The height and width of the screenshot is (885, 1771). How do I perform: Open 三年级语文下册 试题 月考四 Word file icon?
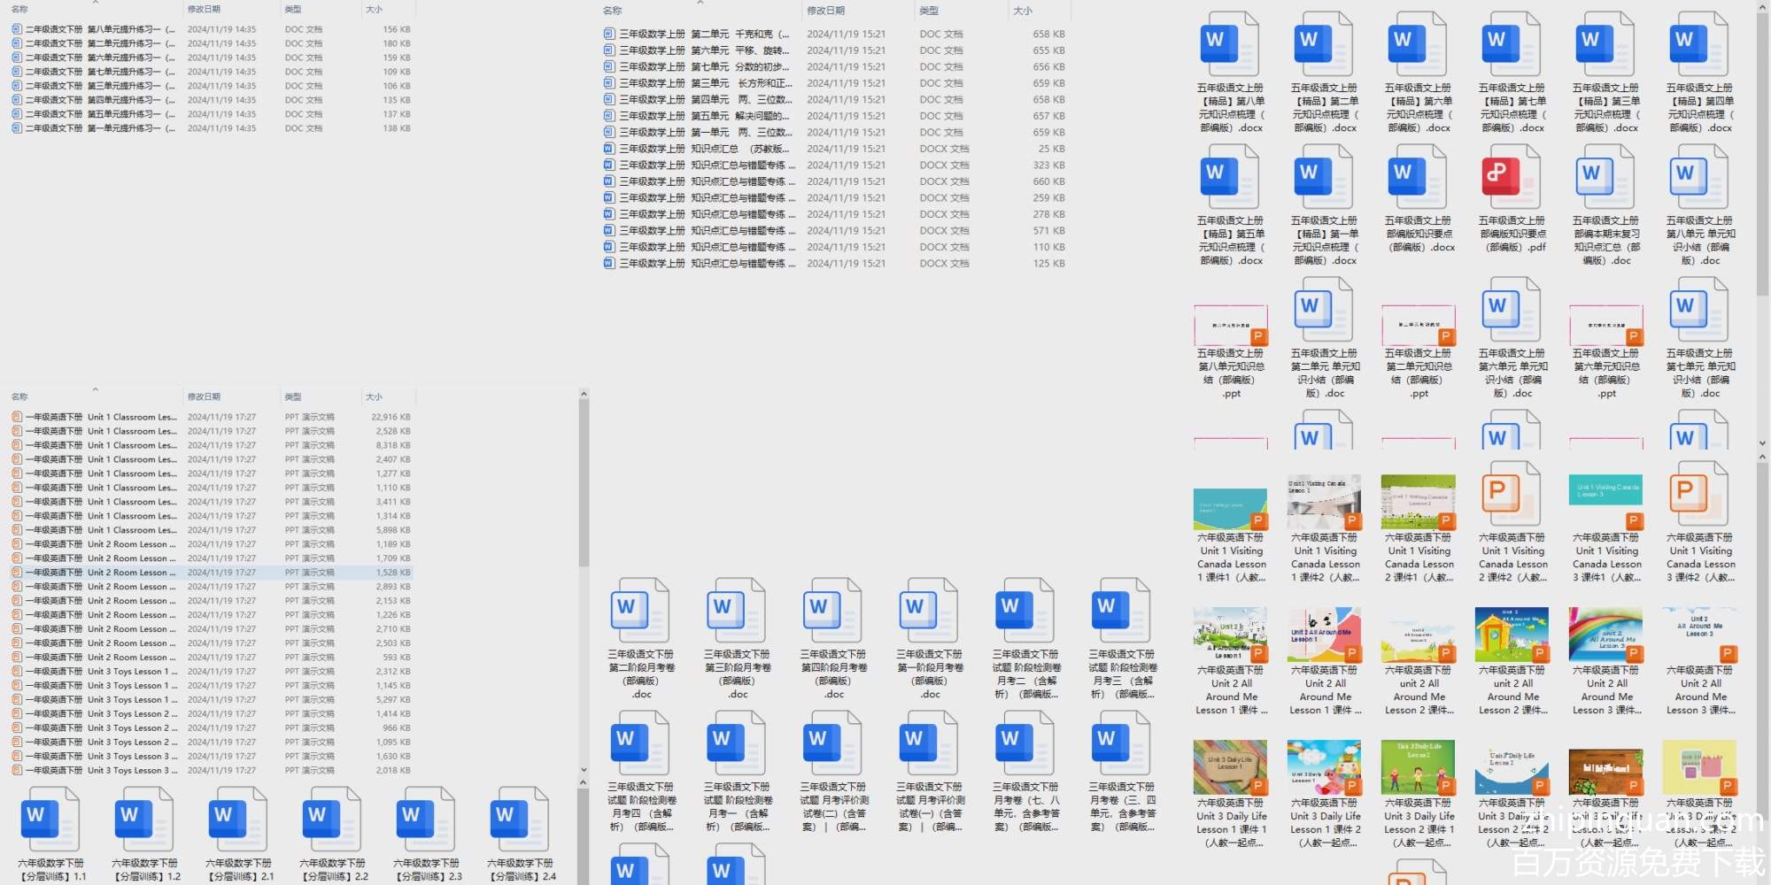click(x=641, y=742)
